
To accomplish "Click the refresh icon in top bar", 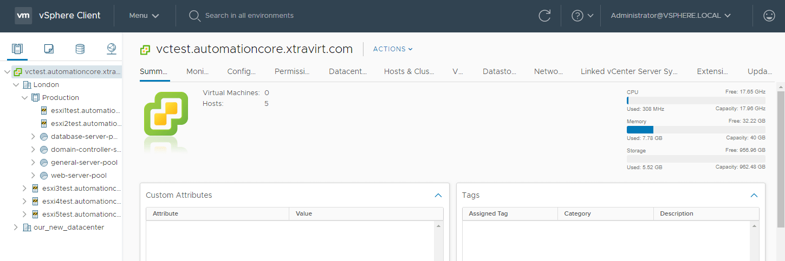I will tap(544, 16).
